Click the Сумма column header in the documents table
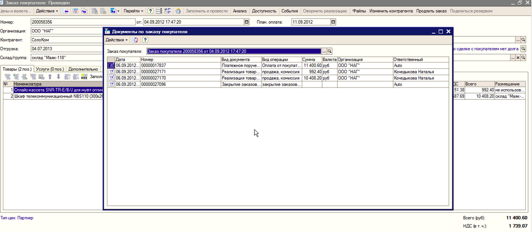 [x=312, y=60]
